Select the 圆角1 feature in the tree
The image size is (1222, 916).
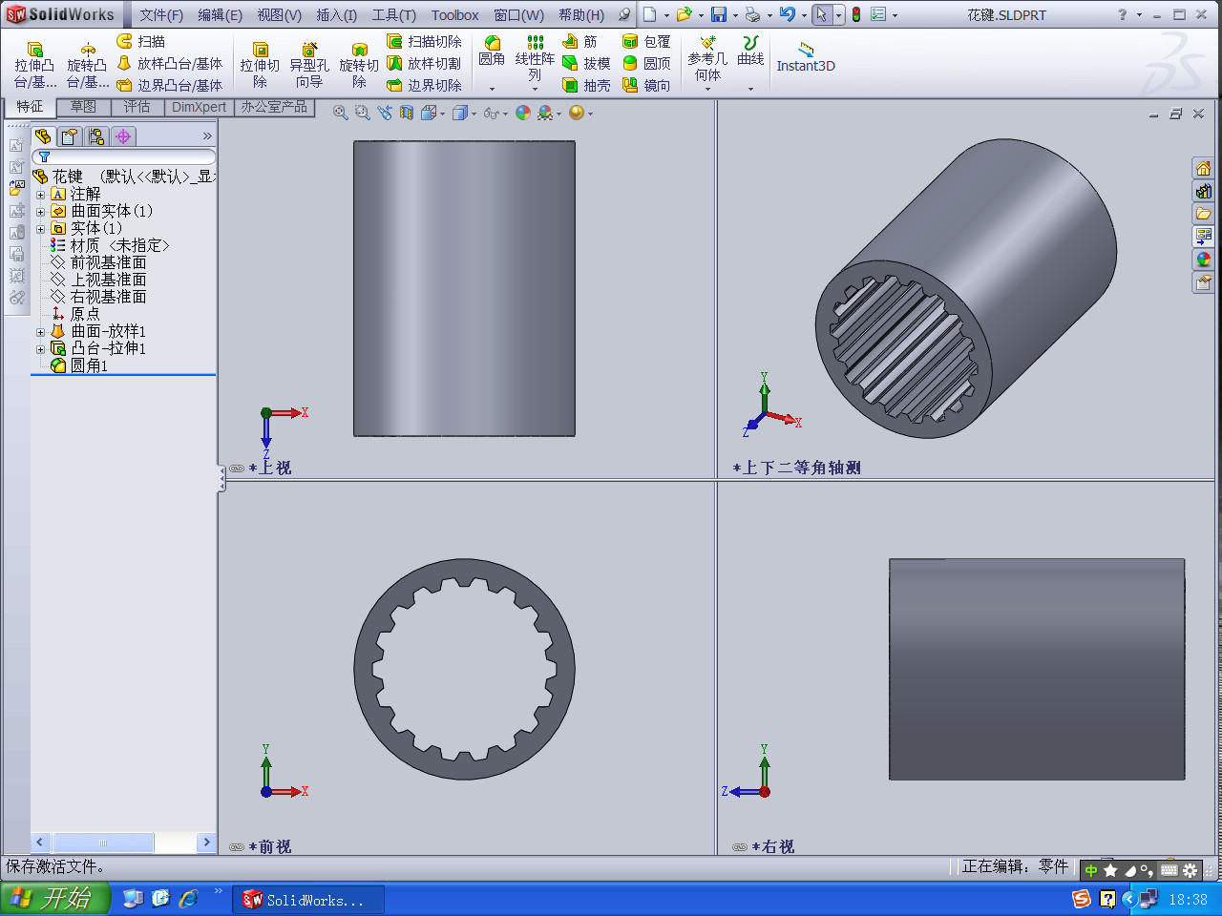89,365
